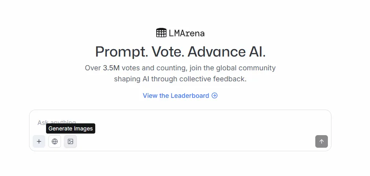Toggle the Generate Images picture icon
This screenshot has height=176, width=370.
(70, 141)
